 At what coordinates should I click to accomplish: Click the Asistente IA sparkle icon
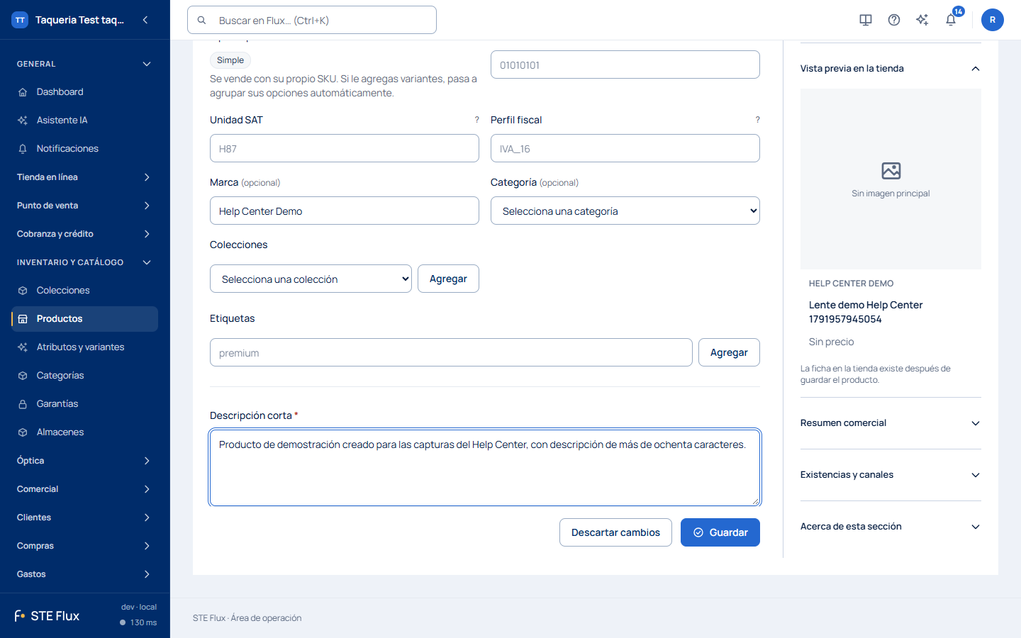[x=23, y=121]
